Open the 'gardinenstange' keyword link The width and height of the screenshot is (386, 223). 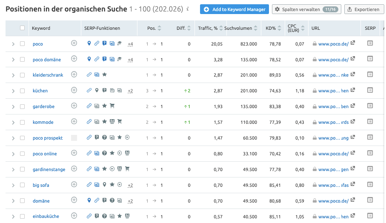49,169
